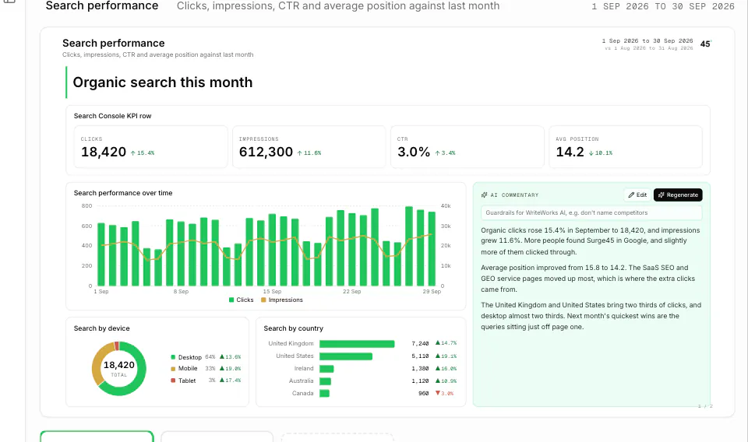Click the clicks up-arrow 15.4% indicator
The width and height of the screenshot is (748, 442).
tap(143, 153)
